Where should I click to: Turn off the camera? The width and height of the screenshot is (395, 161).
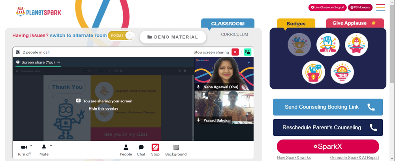[24, 150]
